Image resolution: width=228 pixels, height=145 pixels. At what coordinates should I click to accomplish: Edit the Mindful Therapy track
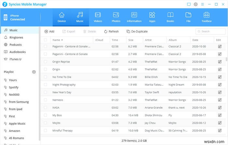220,130
